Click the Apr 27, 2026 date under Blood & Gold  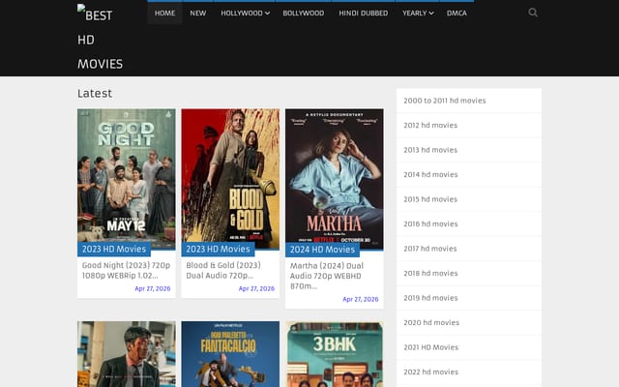256,288
